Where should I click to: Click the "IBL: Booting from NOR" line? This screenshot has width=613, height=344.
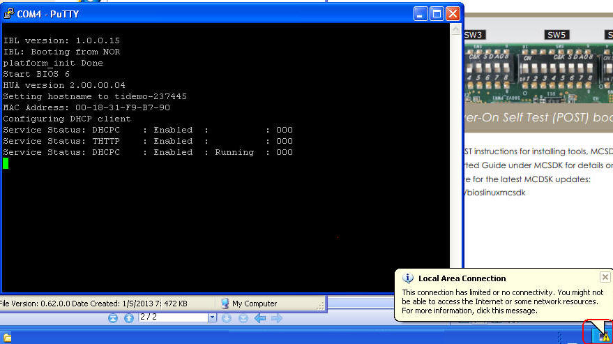(x=61, y=52)
